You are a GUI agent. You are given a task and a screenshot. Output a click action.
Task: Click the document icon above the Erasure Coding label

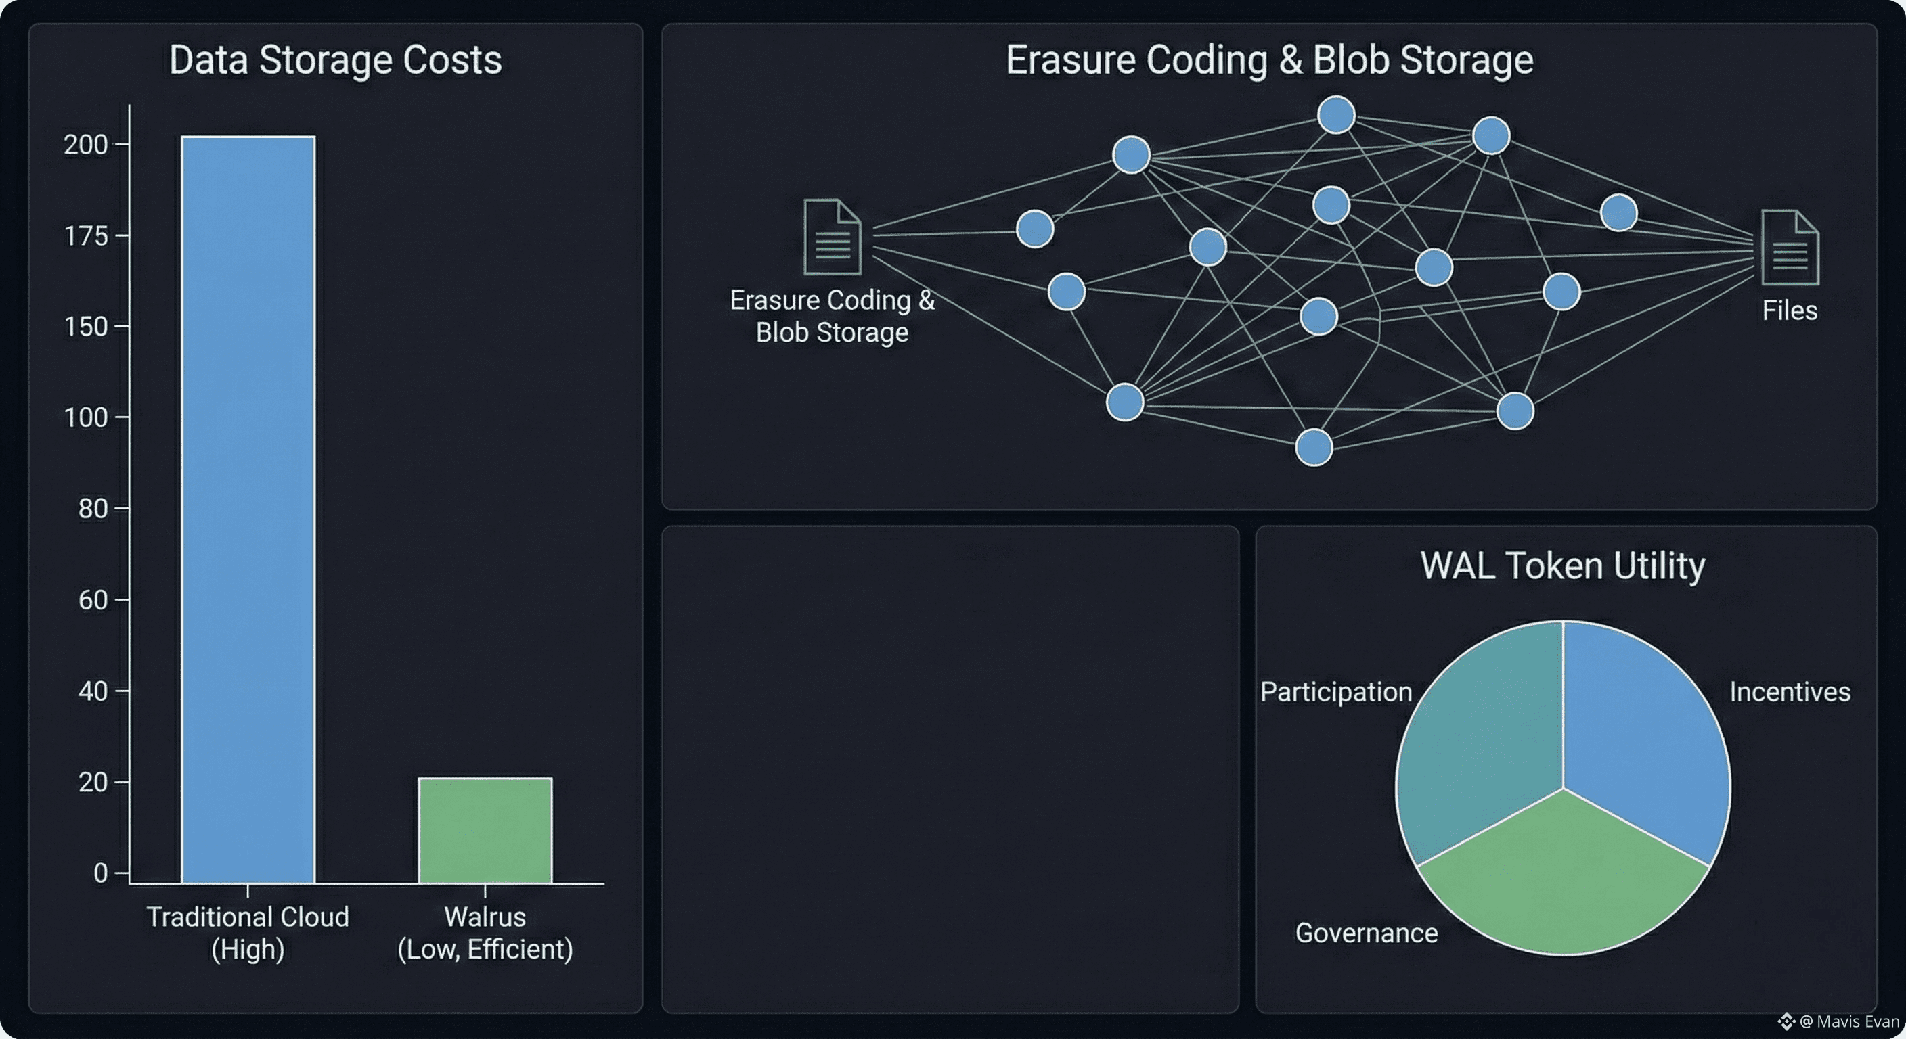[833, 237]
